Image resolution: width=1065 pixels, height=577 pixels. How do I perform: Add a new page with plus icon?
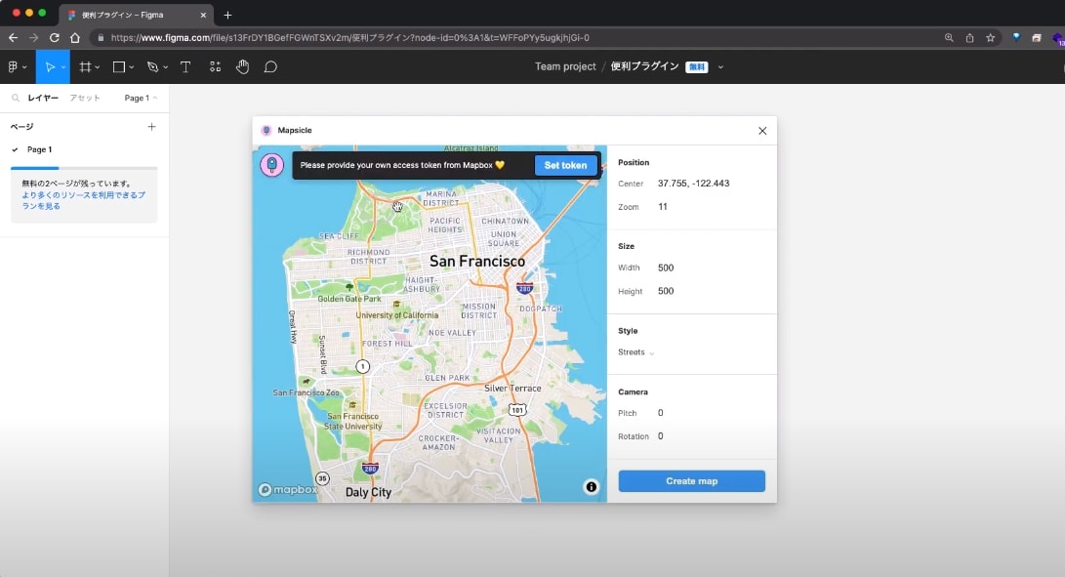[x=151, y=126]
